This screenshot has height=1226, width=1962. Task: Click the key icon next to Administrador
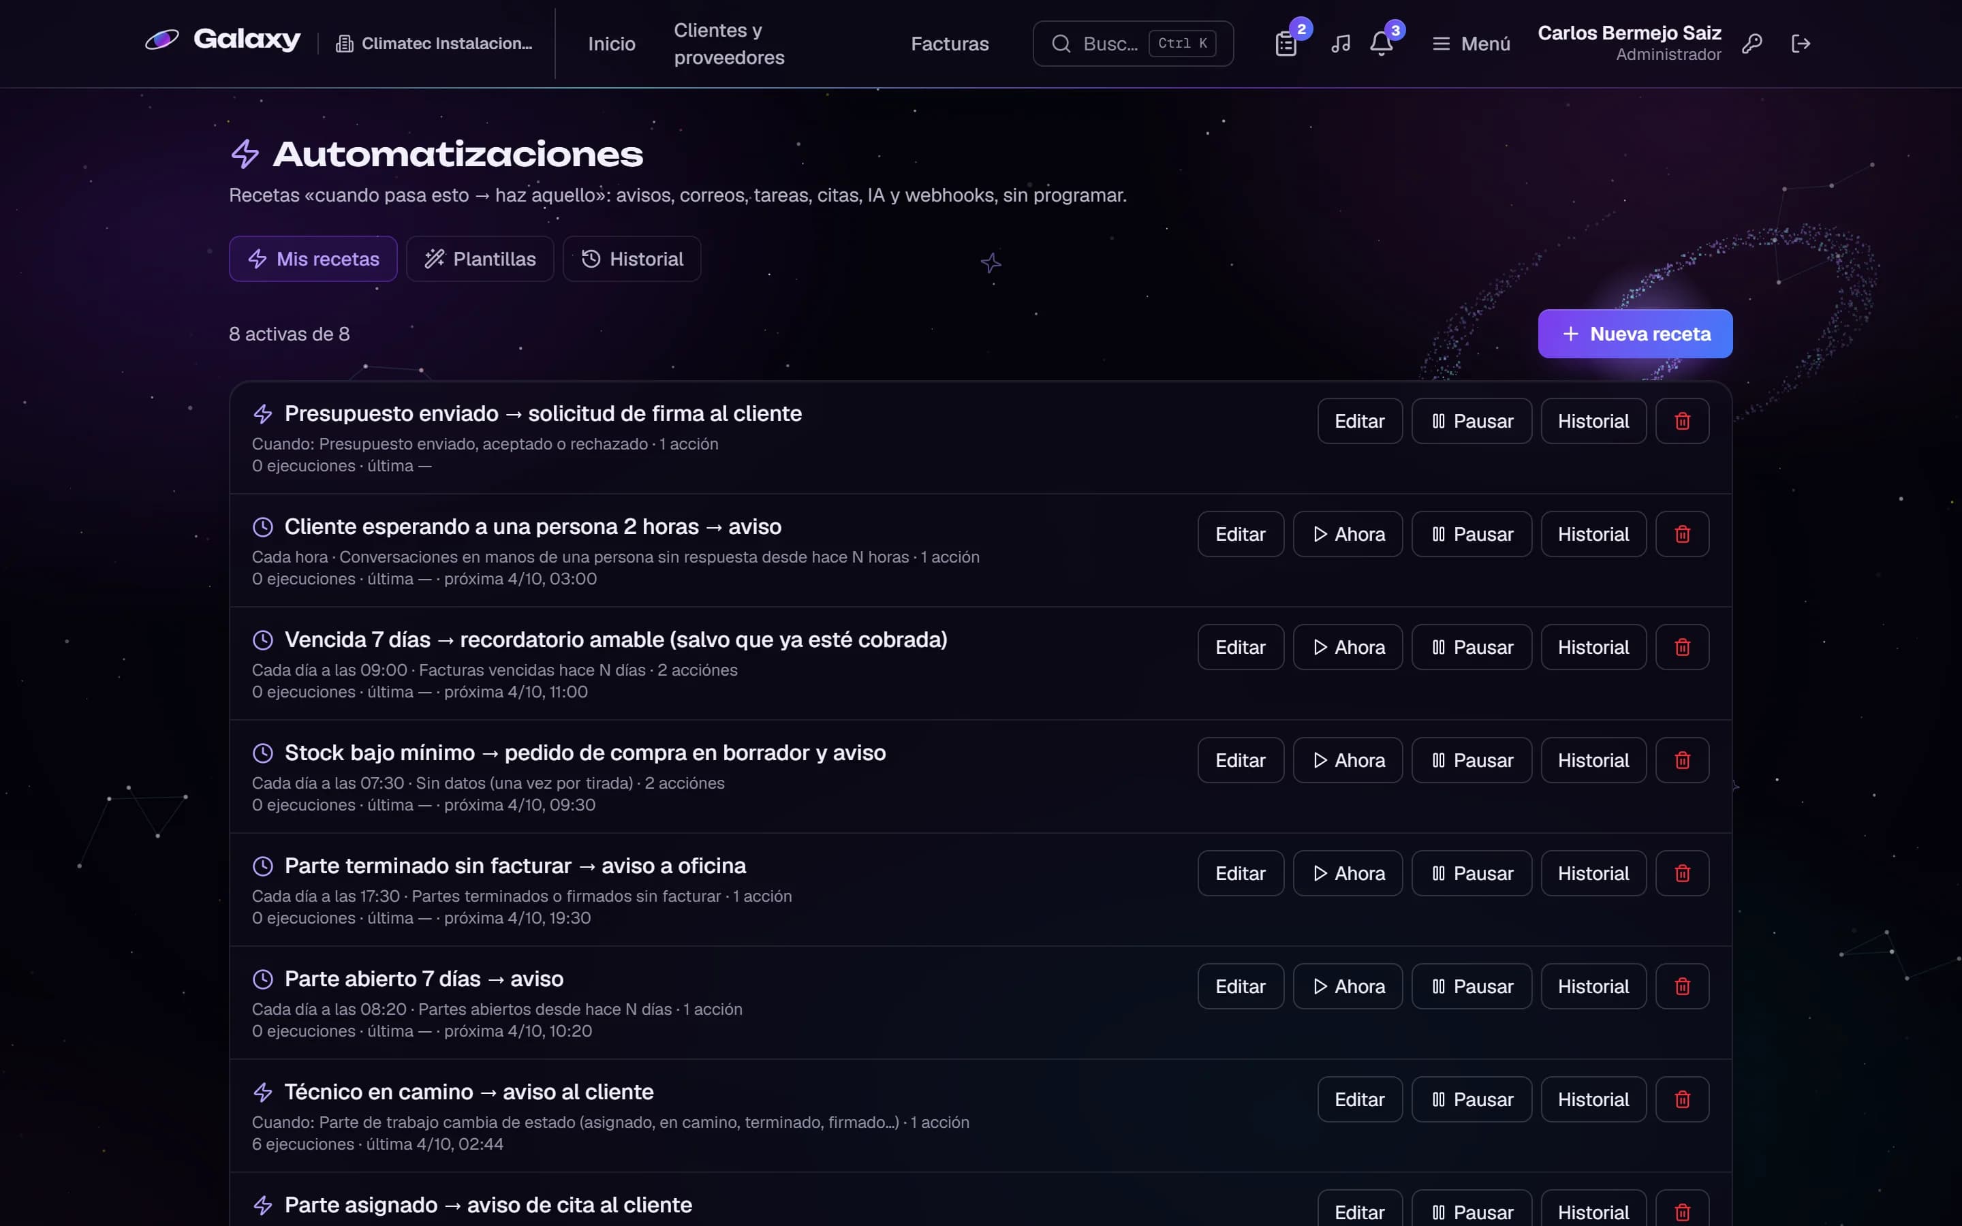pyautogui.click(x=1752, y=44)
